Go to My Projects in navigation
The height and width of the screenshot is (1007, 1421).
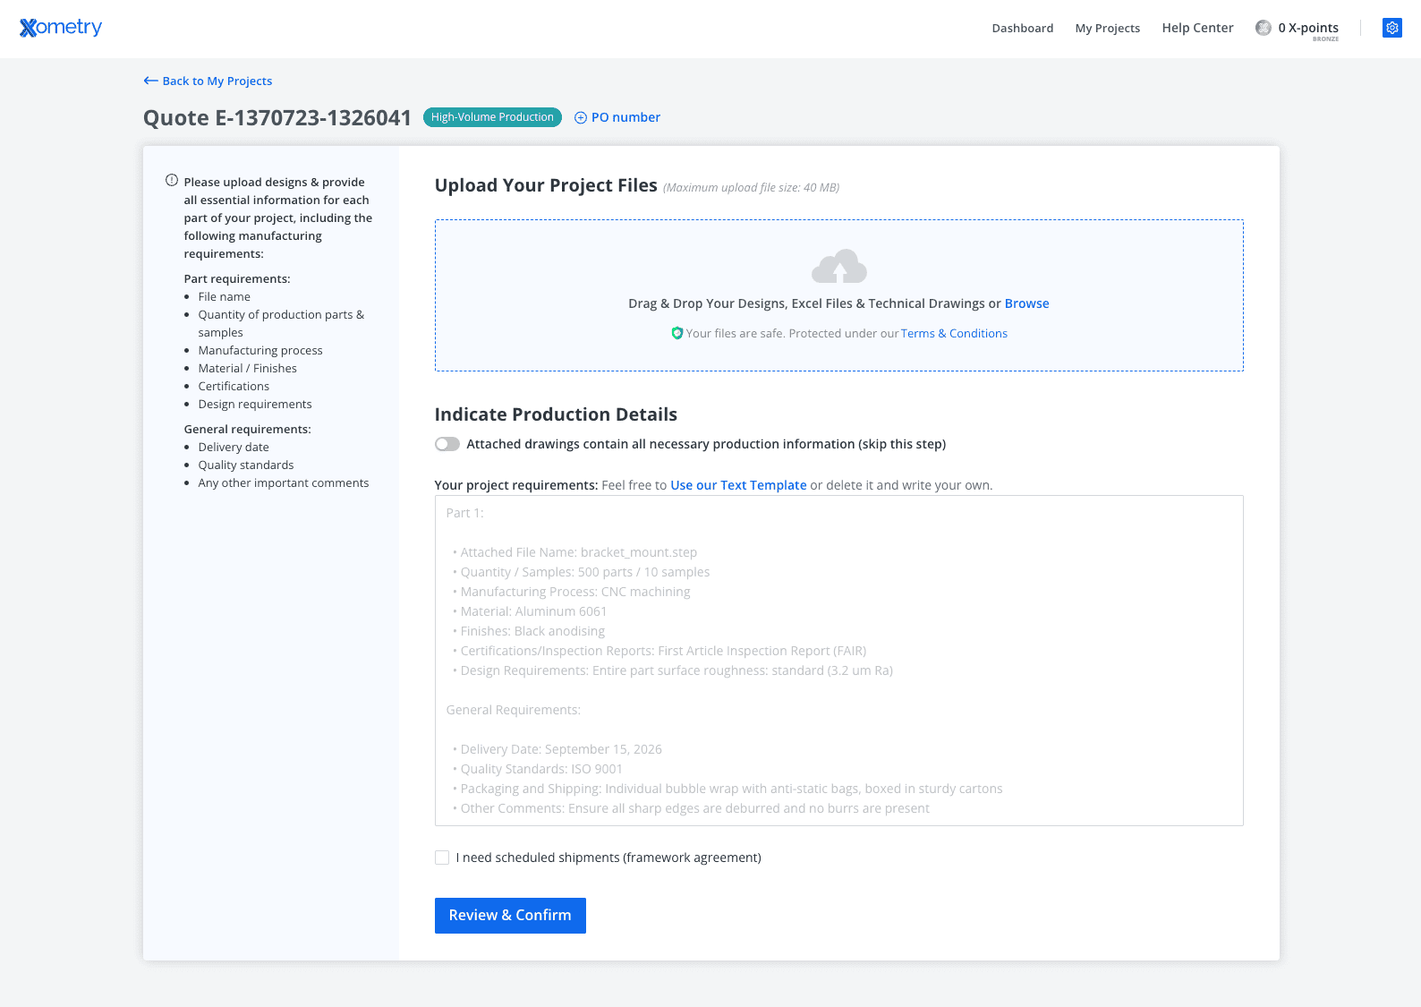click(1107, 29)
